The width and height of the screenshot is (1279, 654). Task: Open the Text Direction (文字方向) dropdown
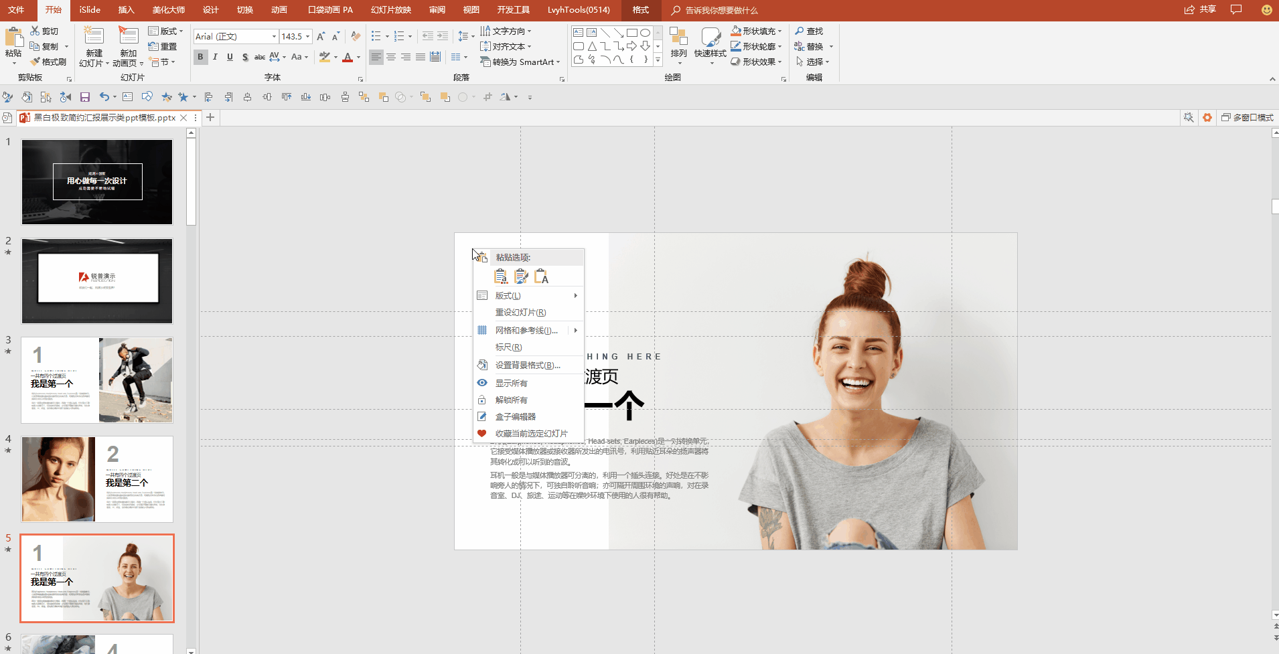coord(506,31)
